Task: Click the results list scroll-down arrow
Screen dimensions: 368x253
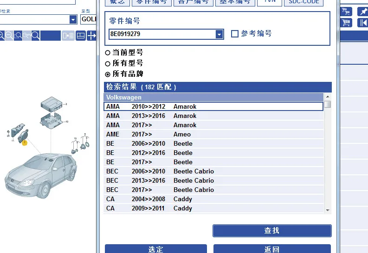Action: coord(328,210)
